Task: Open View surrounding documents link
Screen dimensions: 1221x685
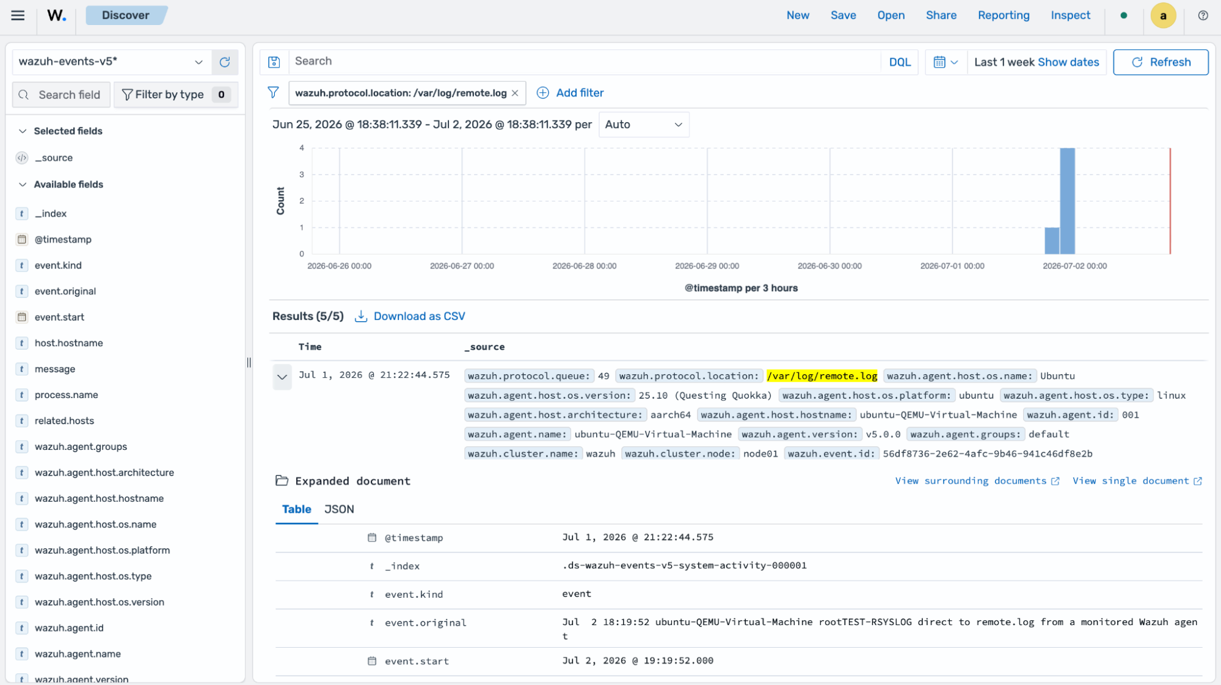Action: point(977,481)
